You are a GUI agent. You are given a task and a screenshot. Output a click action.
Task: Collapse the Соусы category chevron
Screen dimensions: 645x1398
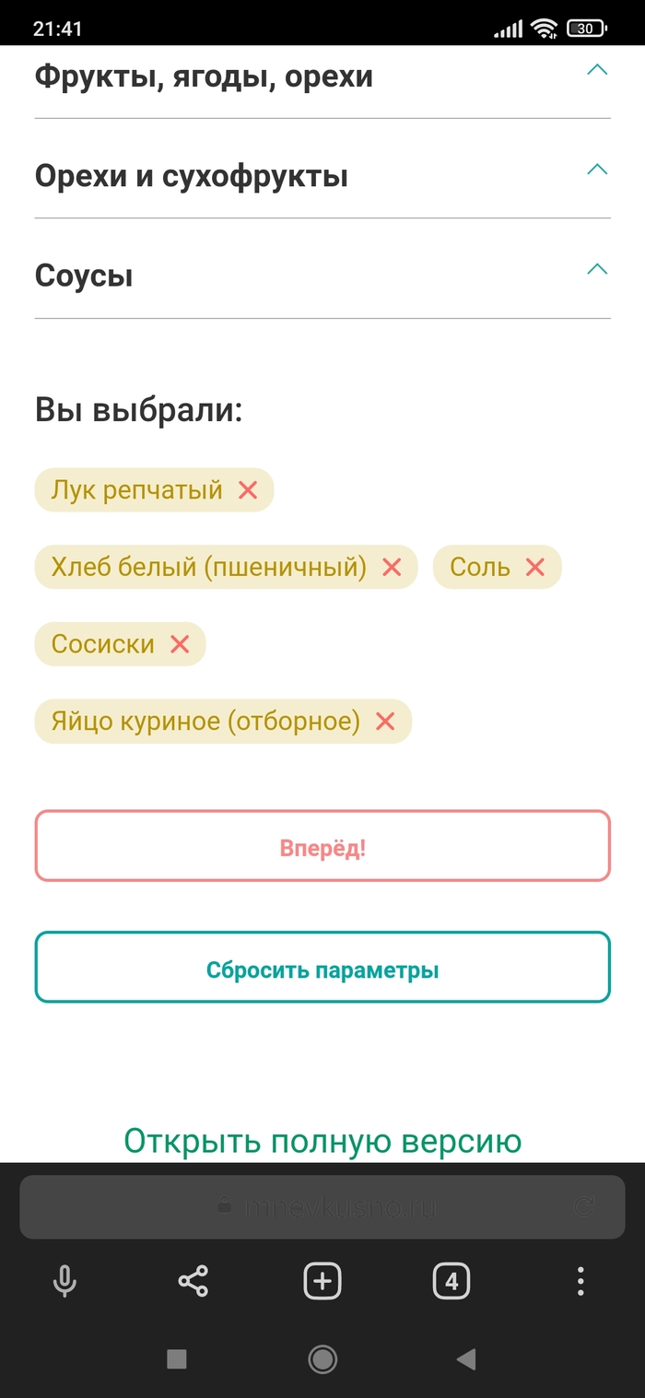(x=597, y=269)
